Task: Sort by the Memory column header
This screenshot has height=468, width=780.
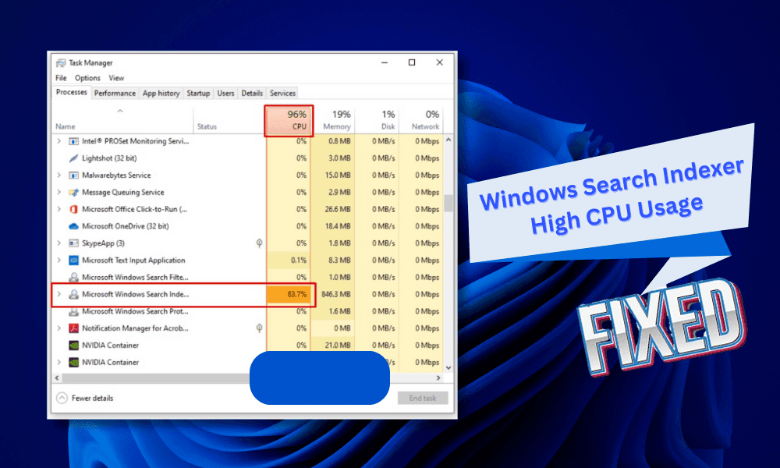Action: (x=334, y=120)
